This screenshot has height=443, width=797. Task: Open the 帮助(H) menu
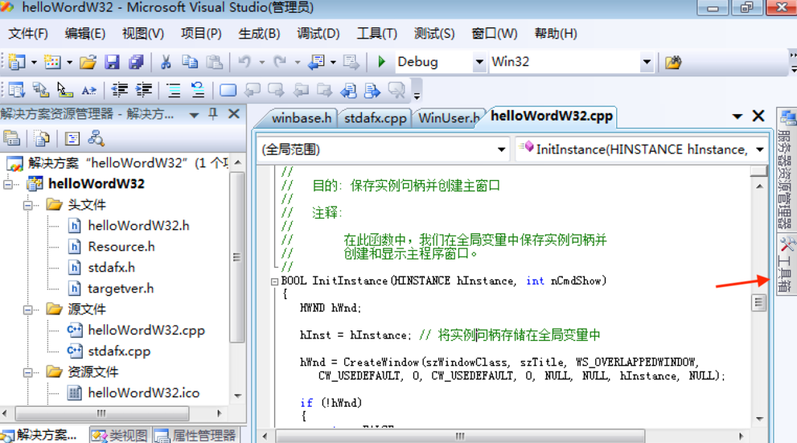pos(556,34)
